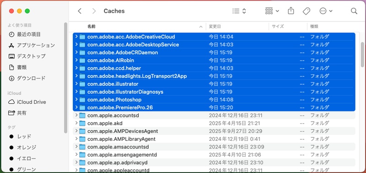Click the tag icon in toolbar
The image size is (366, 173).
point(306,11)
